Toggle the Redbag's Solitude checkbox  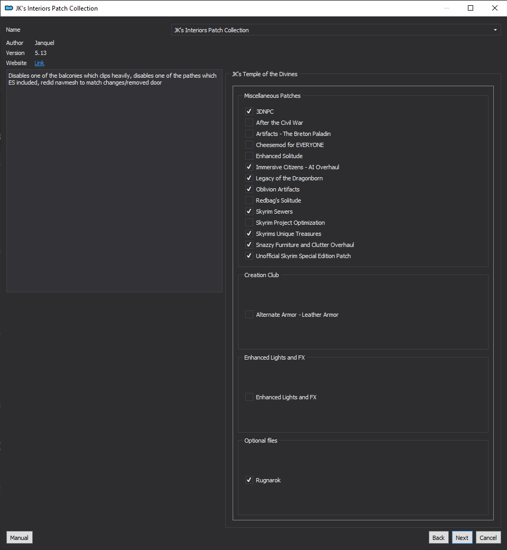(249, 200)
